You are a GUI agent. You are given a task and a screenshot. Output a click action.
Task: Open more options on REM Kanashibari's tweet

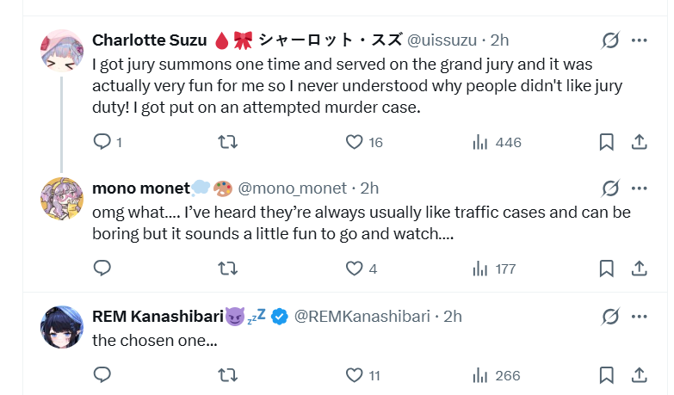(640, 317)
